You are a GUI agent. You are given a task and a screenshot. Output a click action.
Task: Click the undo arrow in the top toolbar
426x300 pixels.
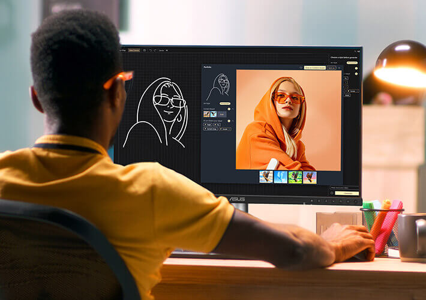click(x=150, y=50)
